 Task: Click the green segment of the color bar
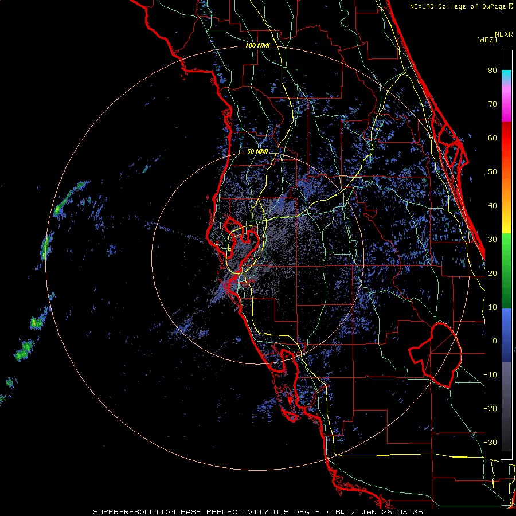[506, 271]
